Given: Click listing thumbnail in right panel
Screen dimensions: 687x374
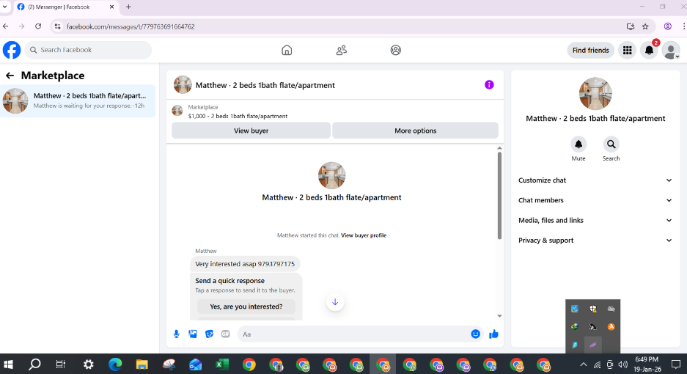Looking at the screenshot, I should tap(595, 93).
